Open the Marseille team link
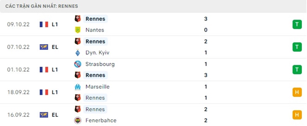 tap(98, 87)
